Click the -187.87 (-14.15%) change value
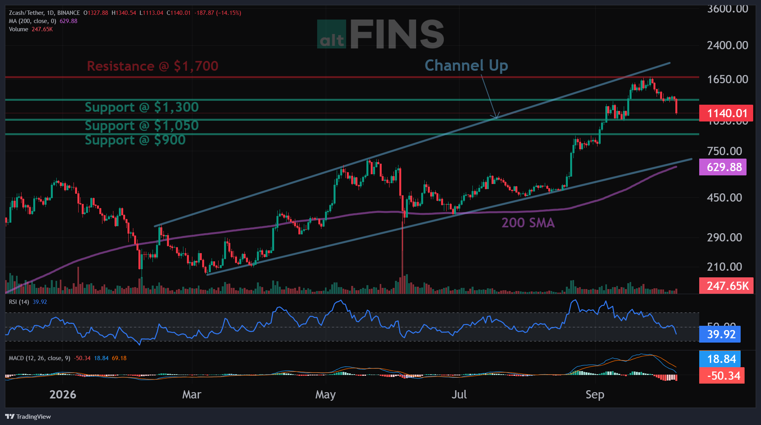 (x=218, y=13)
